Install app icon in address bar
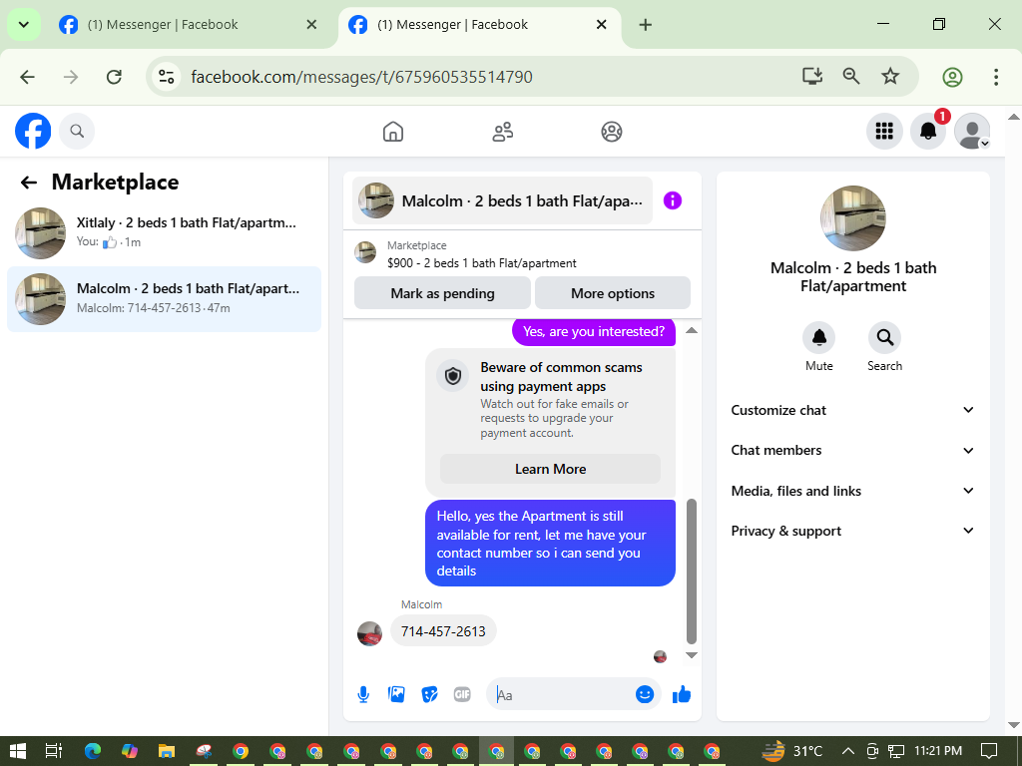The height and width of the screenshot is (766, 1022). (812, 76)
